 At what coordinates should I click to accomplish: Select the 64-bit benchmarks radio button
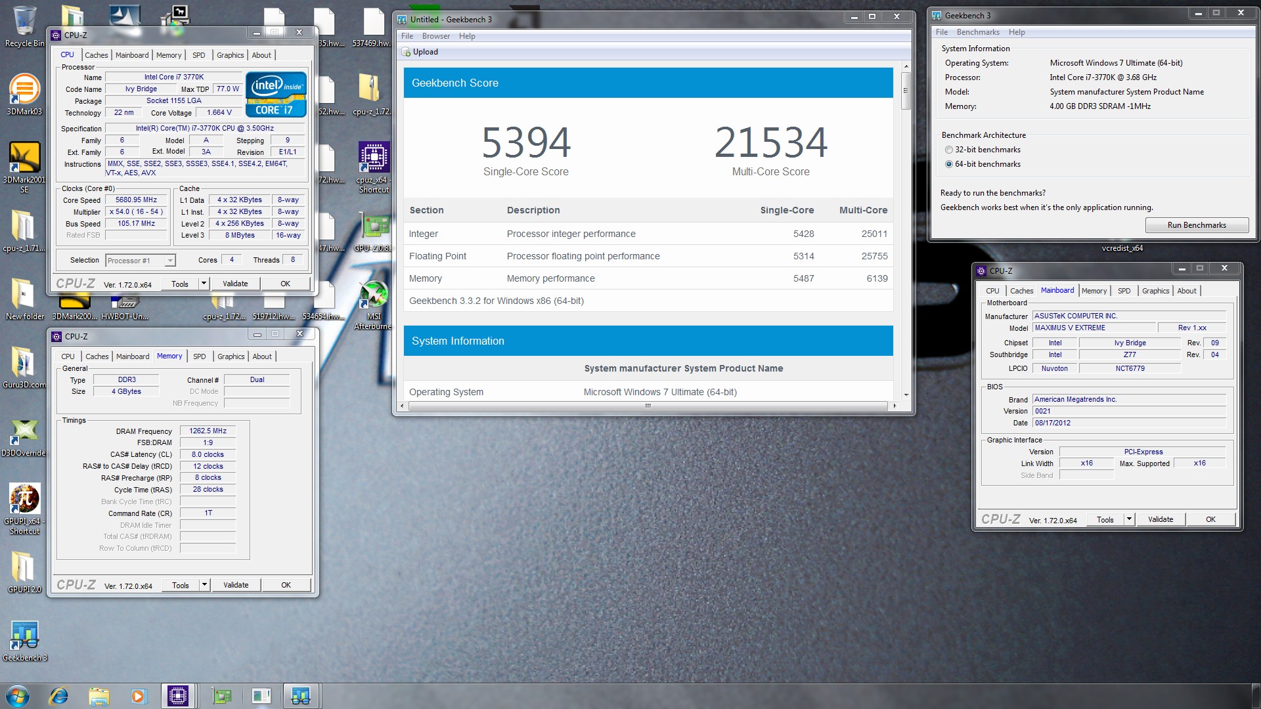tap(949, 164)
